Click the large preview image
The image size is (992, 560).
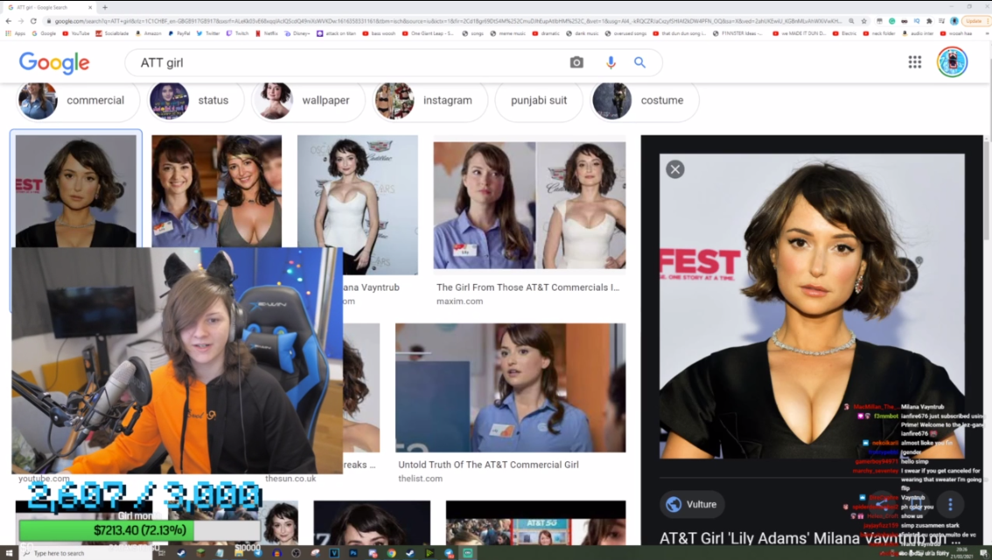(813, 306)
